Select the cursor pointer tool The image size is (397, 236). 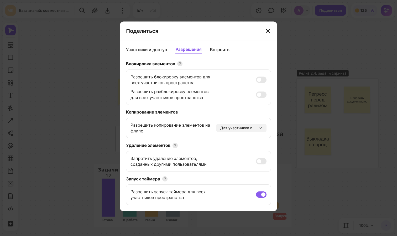click(x=11, y=30)
